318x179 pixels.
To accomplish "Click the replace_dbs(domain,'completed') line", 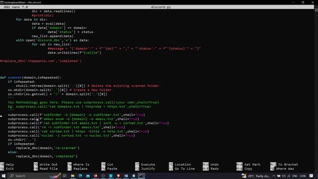I will click(x=47, y=156).
